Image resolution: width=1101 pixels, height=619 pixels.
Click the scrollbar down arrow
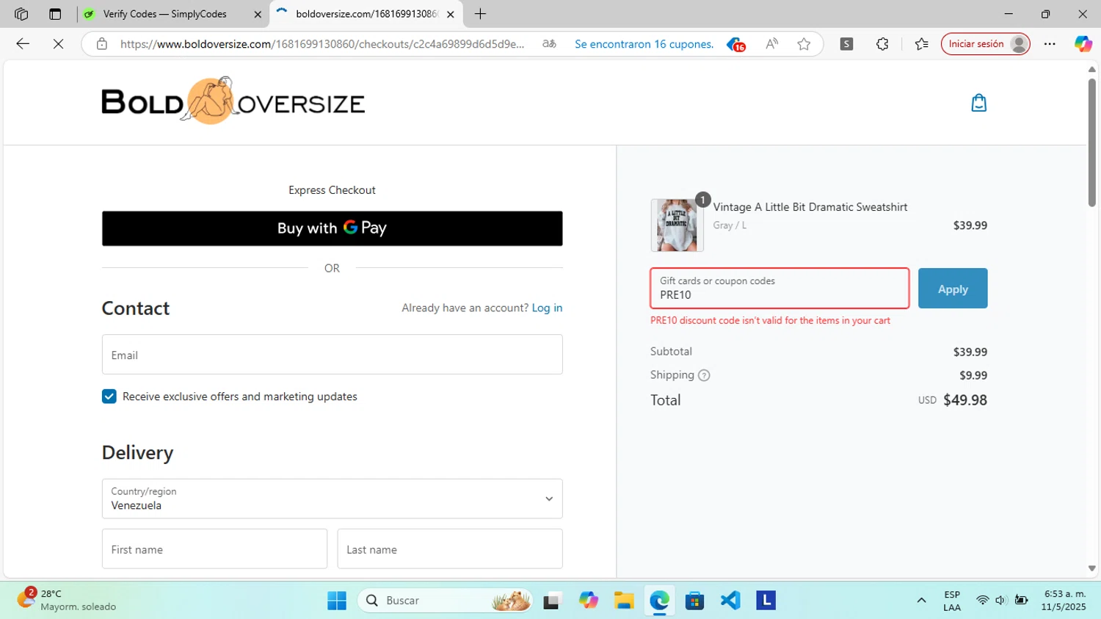pyautogui.click(x=1091, y=568)
